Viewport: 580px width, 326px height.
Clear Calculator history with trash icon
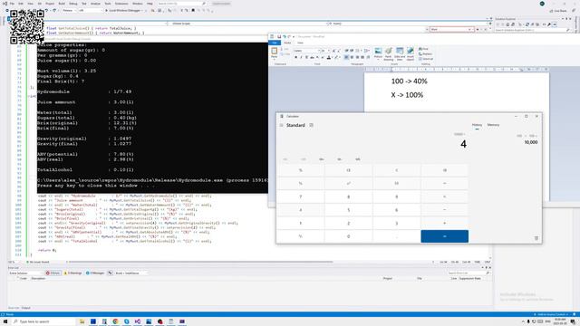click(536, 238)
